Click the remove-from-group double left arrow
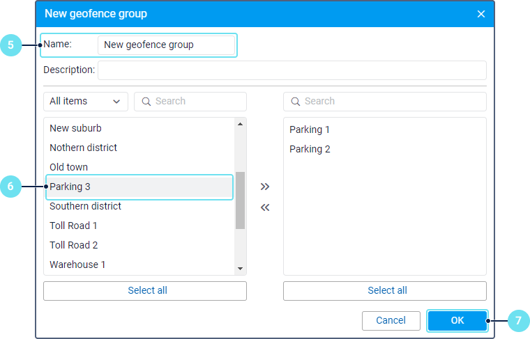Screen dimensions: 530x339 click(265, 207)
